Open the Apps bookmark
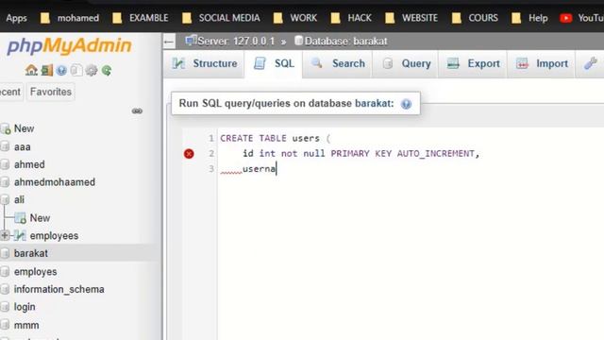This screenshot has width=604, height=340. click(x=16, y=18)
